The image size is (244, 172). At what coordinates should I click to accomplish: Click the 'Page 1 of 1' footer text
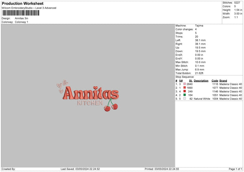[235, 169]
